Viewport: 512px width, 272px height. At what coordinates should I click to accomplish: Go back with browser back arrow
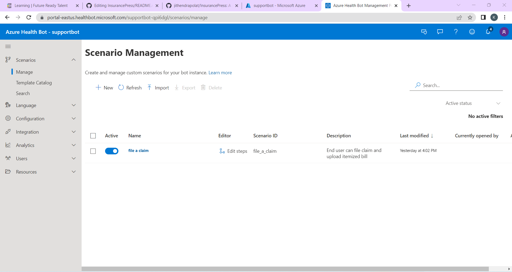pyautogui.click(x=7, y=18)
